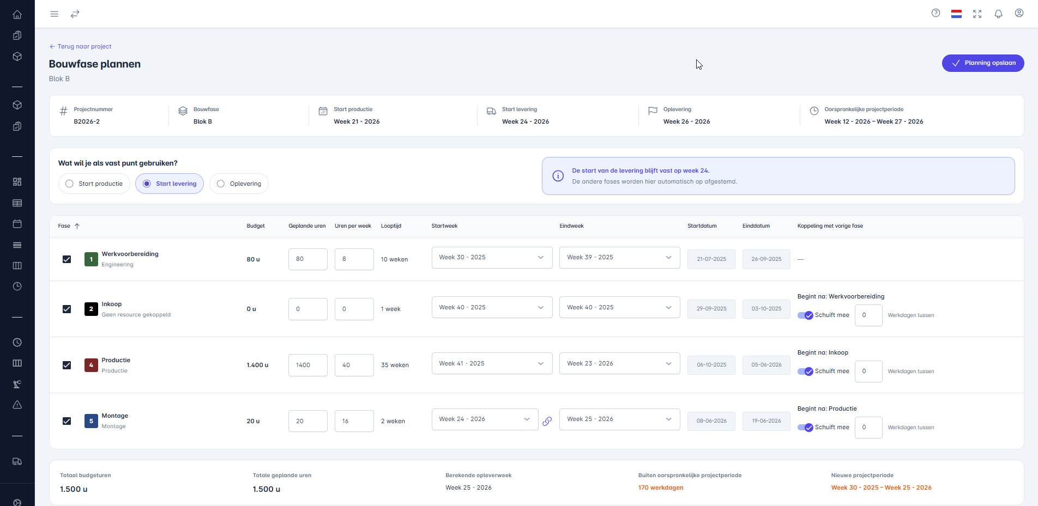Screen dimensions: 1038x506
Task: Sort by Fase column arrow
Action: [77, 226]
